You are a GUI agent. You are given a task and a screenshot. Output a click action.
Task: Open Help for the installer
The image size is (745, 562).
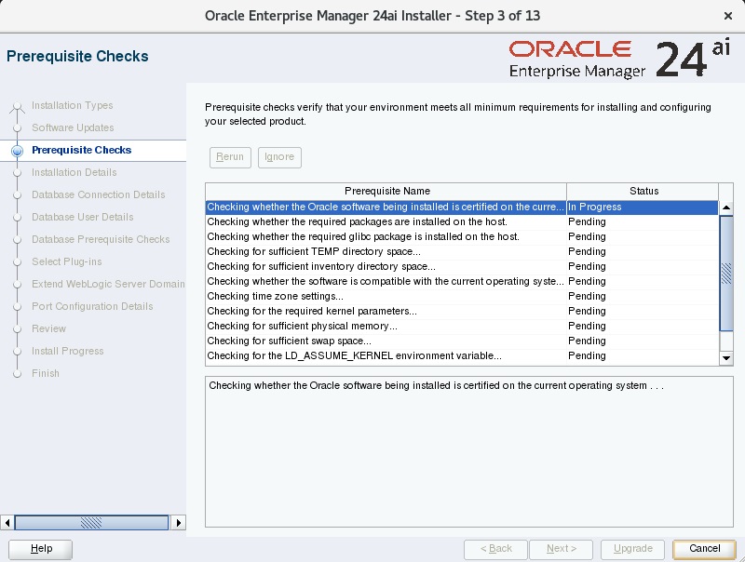click(40, 549)
